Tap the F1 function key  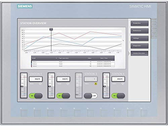pyautogui.click(x=24, y=113)
